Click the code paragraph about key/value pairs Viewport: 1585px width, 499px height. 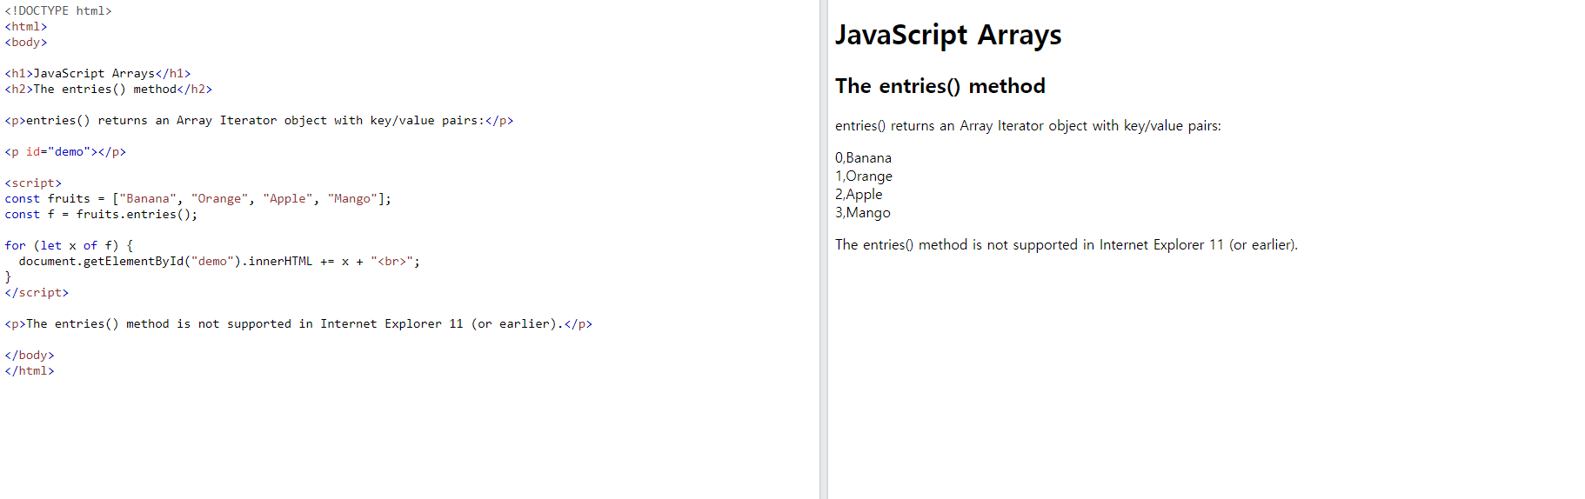[259, 121]
